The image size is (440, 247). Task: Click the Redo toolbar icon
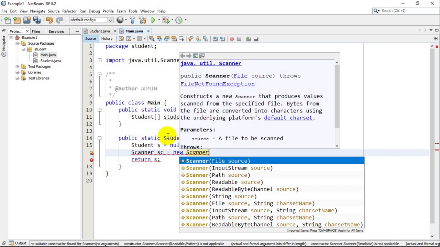click(59, 20)
